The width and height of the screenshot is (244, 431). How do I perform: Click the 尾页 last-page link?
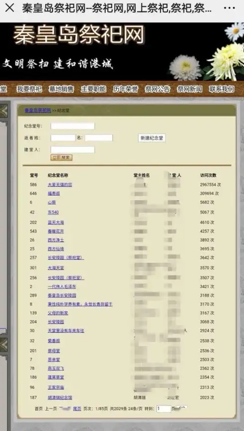click(x=77, y=409)
